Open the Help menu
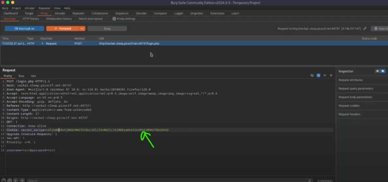Image resolution: width=388 pixels, height=182 pixels. 67,8
